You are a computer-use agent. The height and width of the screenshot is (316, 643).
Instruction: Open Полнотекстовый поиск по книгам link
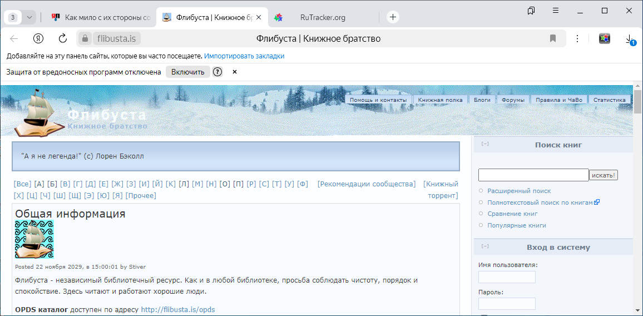(x=541, y=203)
